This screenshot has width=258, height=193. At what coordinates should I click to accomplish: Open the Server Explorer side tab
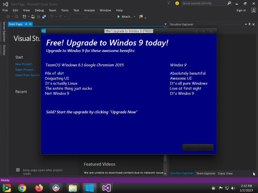[x=4, y=31]
